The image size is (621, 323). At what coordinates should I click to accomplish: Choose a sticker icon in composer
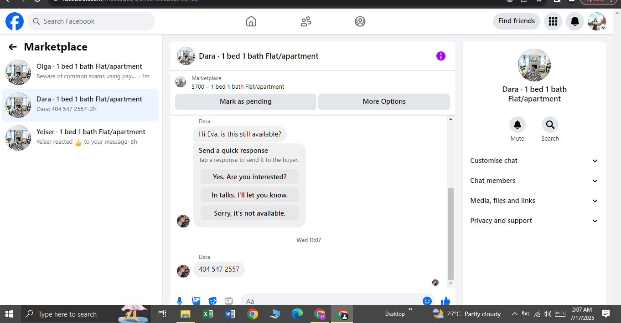click(x=212, y=301)
